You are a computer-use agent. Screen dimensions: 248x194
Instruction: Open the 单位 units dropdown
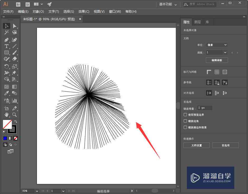(x=217, y=45)
